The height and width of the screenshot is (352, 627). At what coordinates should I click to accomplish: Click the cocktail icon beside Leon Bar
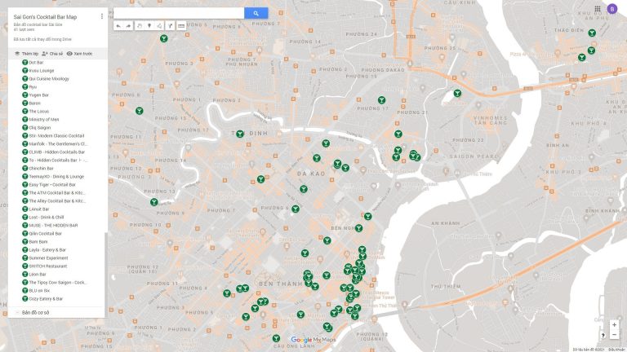pyautogui.click(x=24, y=274)
